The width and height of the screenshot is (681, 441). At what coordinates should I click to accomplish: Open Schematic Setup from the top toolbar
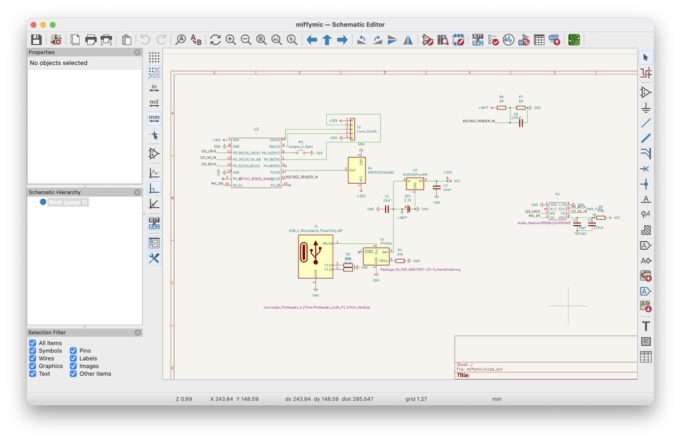56,40
